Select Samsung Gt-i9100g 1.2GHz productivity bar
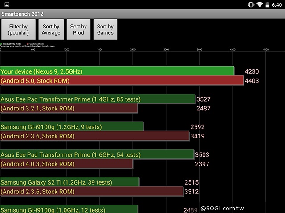This screenshot has height=213, width=285. (72, 127)
